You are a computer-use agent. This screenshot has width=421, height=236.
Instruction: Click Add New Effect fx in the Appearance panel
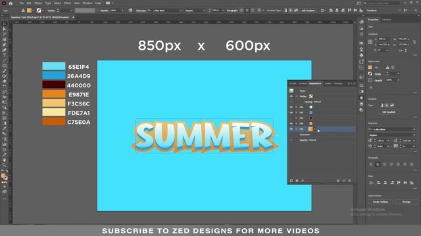(x=303, y=181)
